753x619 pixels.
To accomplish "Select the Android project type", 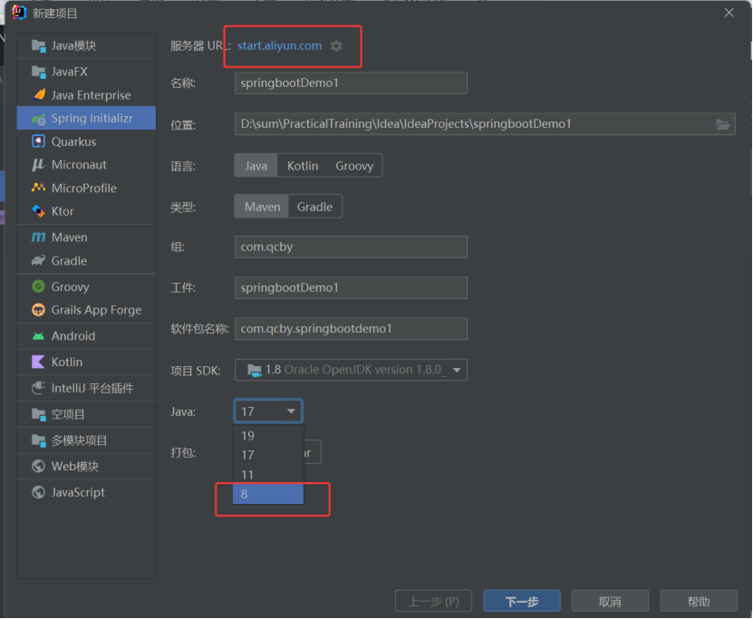I will pos(86,335).
